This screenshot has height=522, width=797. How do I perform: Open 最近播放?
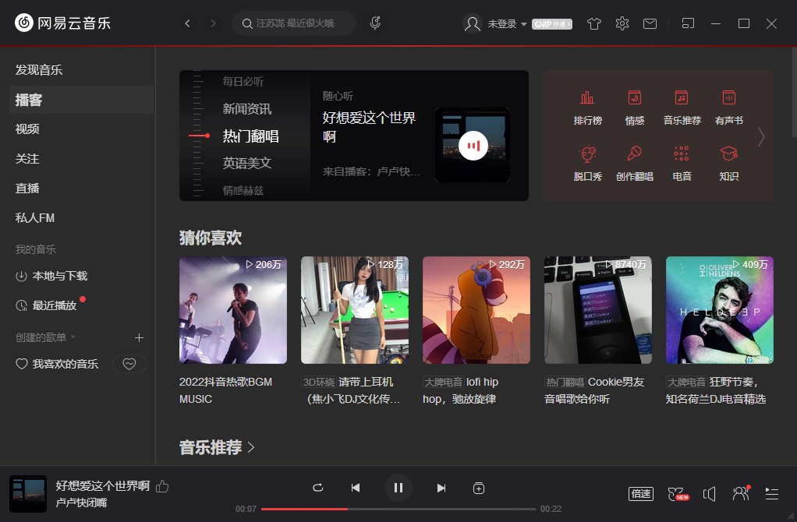(x=47, y=305)
